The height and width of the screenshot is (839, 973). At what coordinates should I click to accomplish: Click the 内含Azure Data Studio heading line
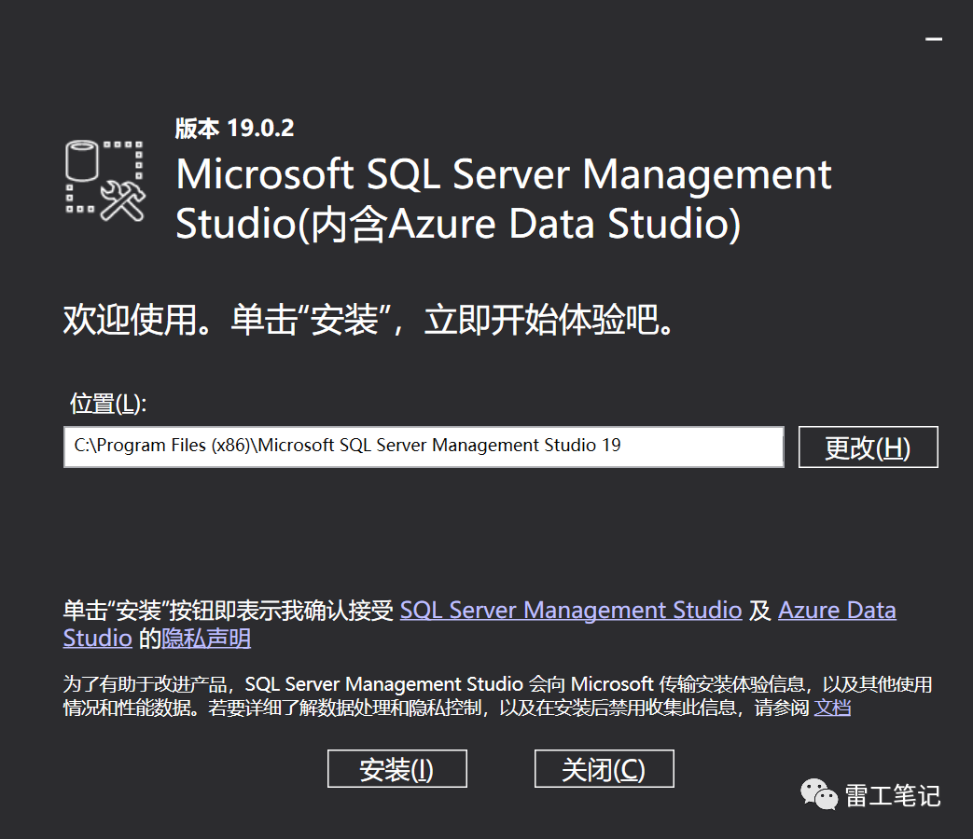pyautogui.click(x=457, y=225)
